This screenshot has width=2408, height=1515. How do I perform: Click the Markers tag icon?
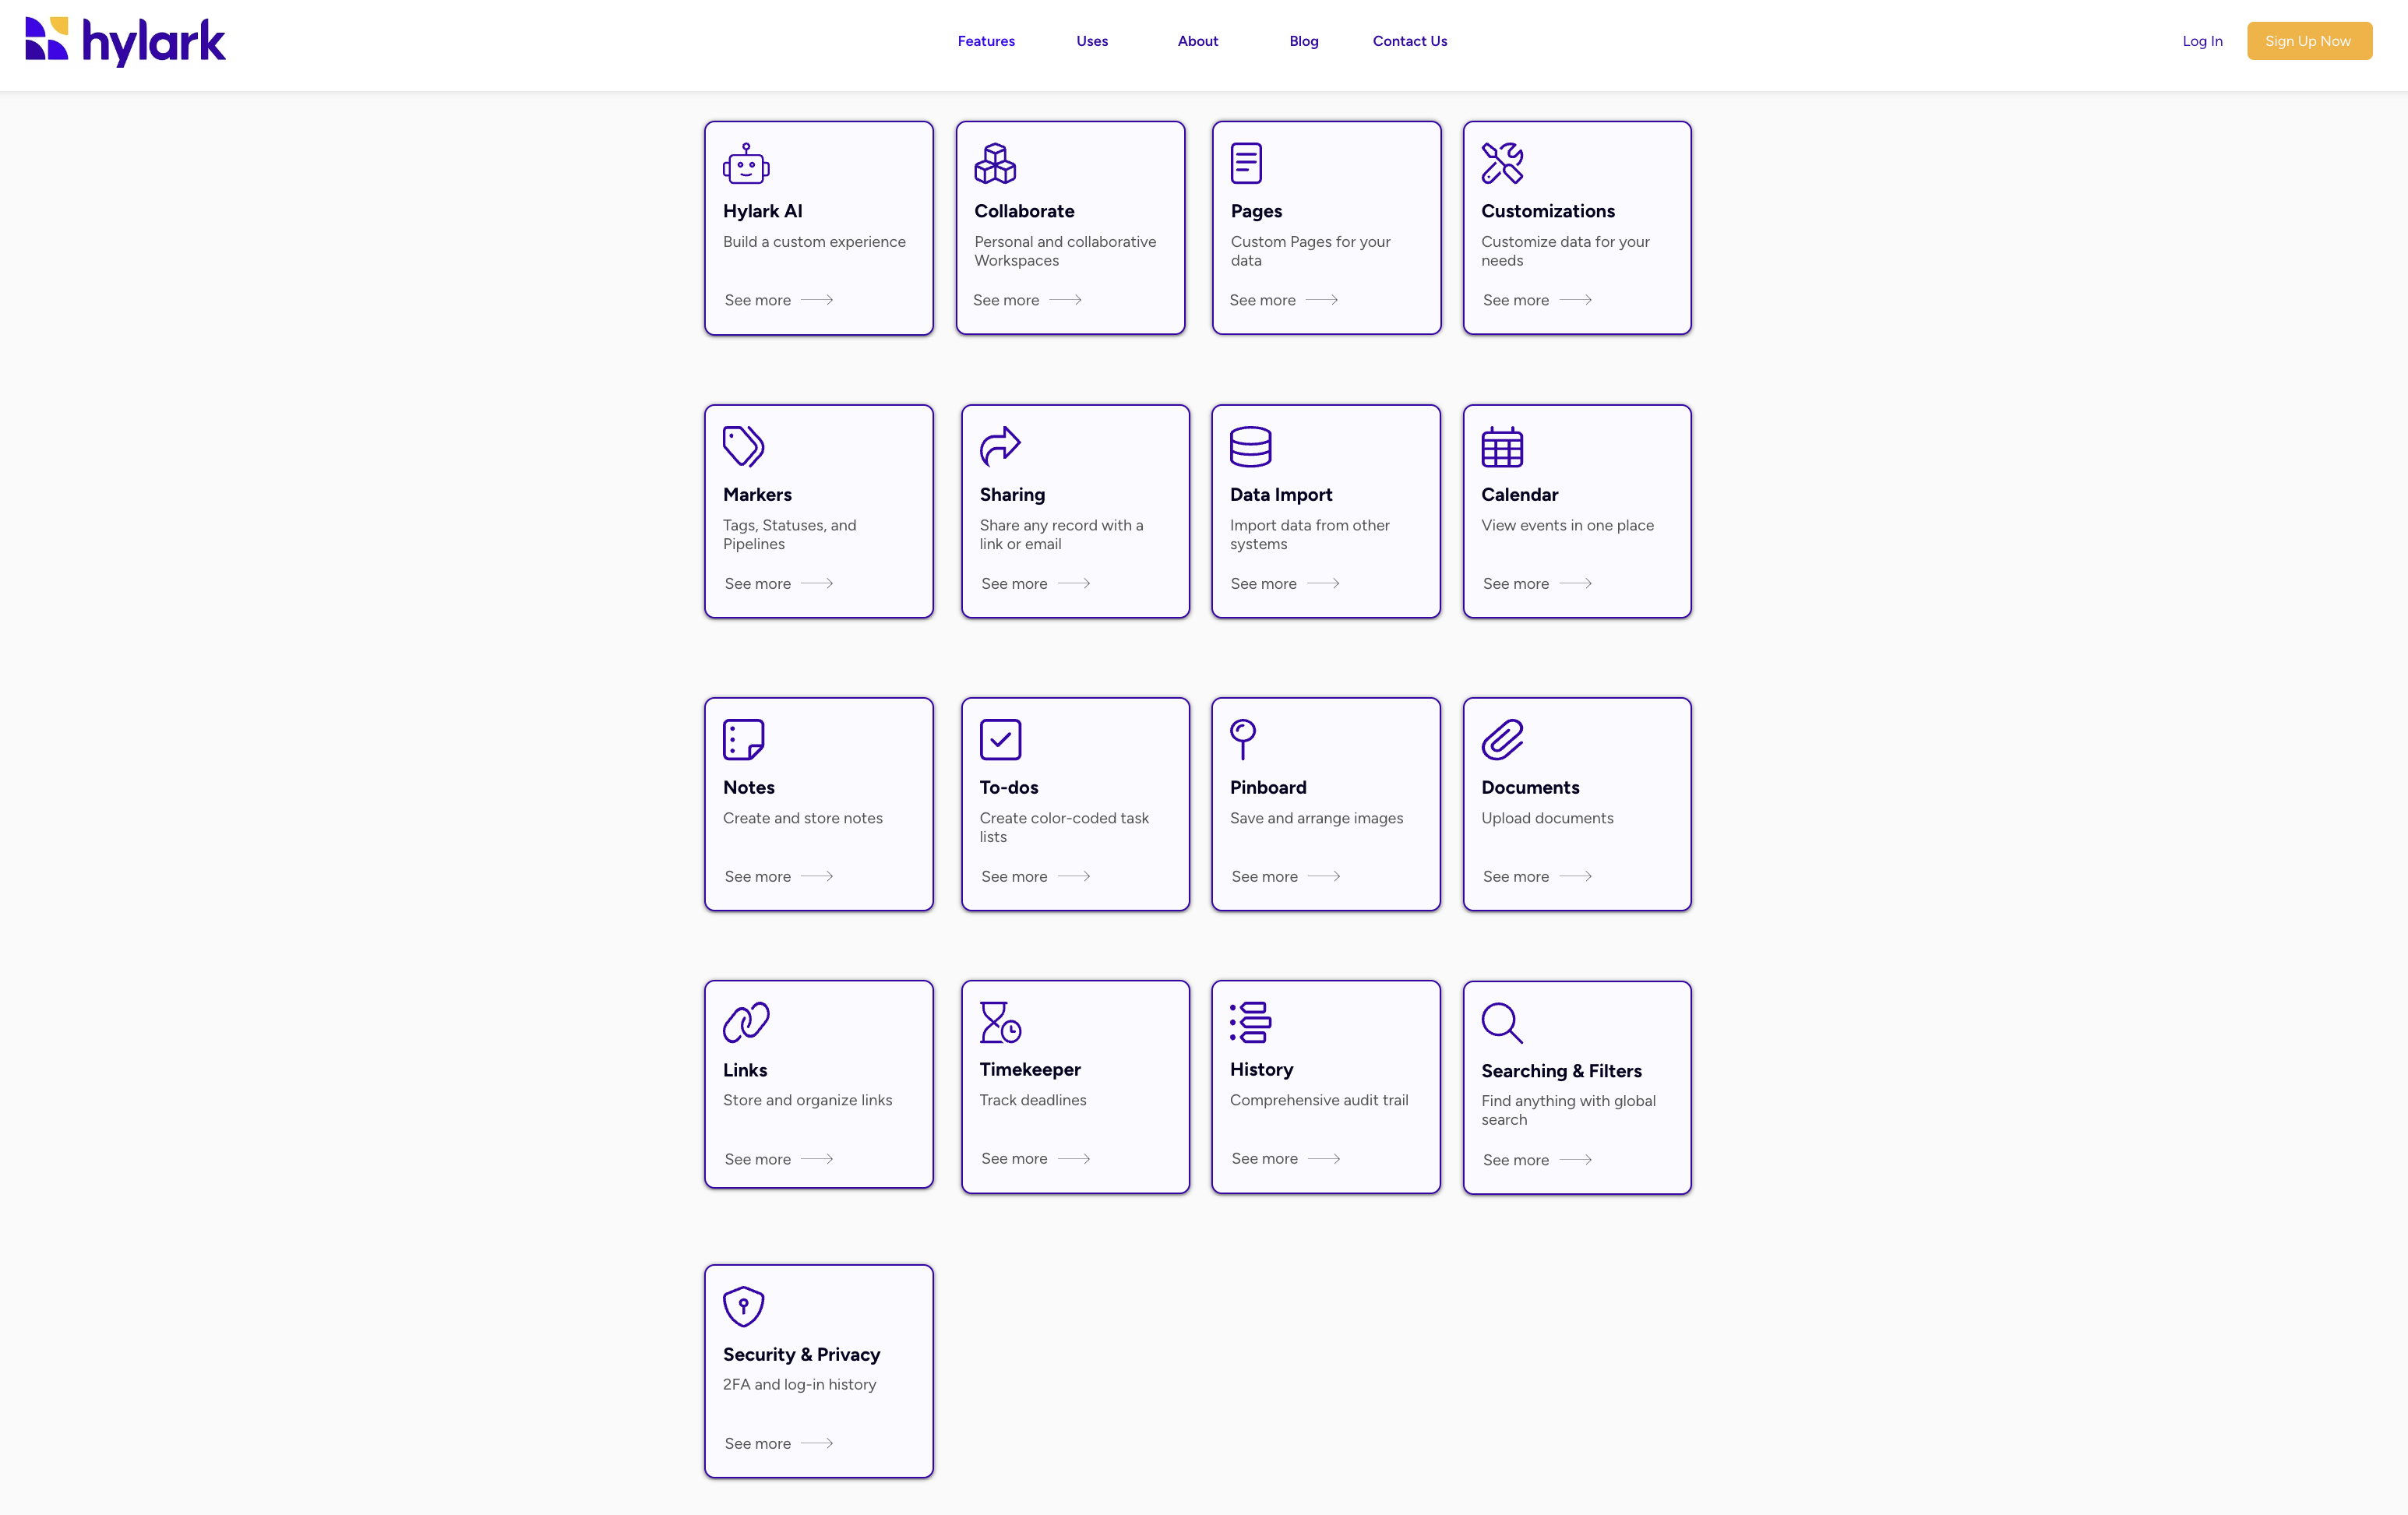tap(743, 446)
